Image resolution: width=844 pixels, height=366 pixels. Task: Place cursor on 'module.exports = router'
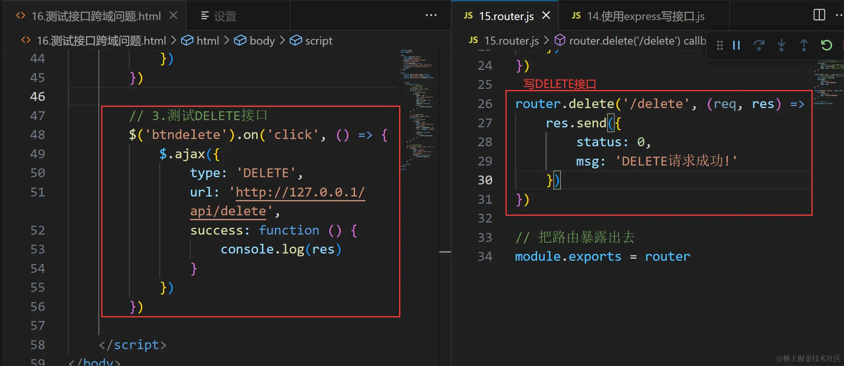pyautogui.click(x=603, y=256)
